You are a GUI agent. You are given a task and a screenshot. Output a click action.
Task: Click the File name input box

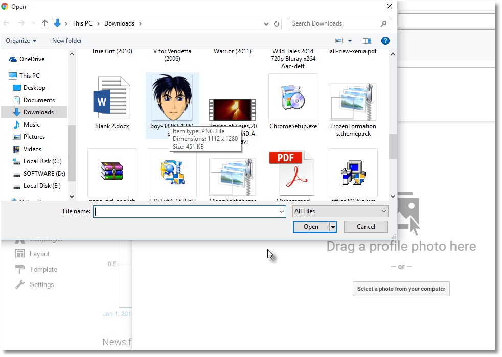point(190,211)
